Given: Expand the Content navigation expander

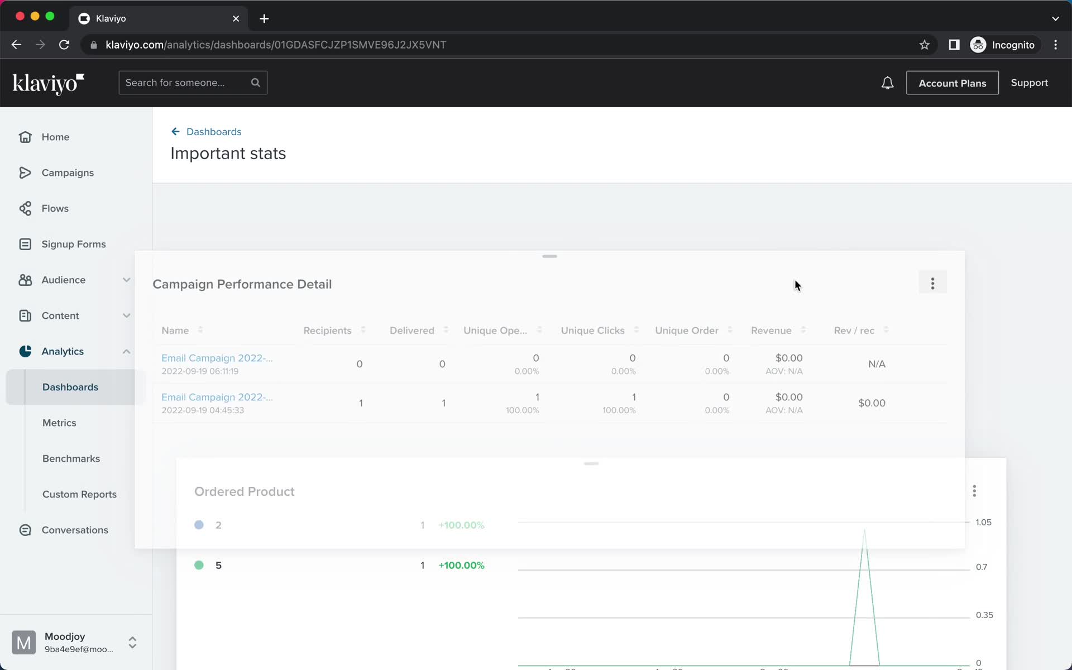Looking at the screenshot, I should (127, 315).
